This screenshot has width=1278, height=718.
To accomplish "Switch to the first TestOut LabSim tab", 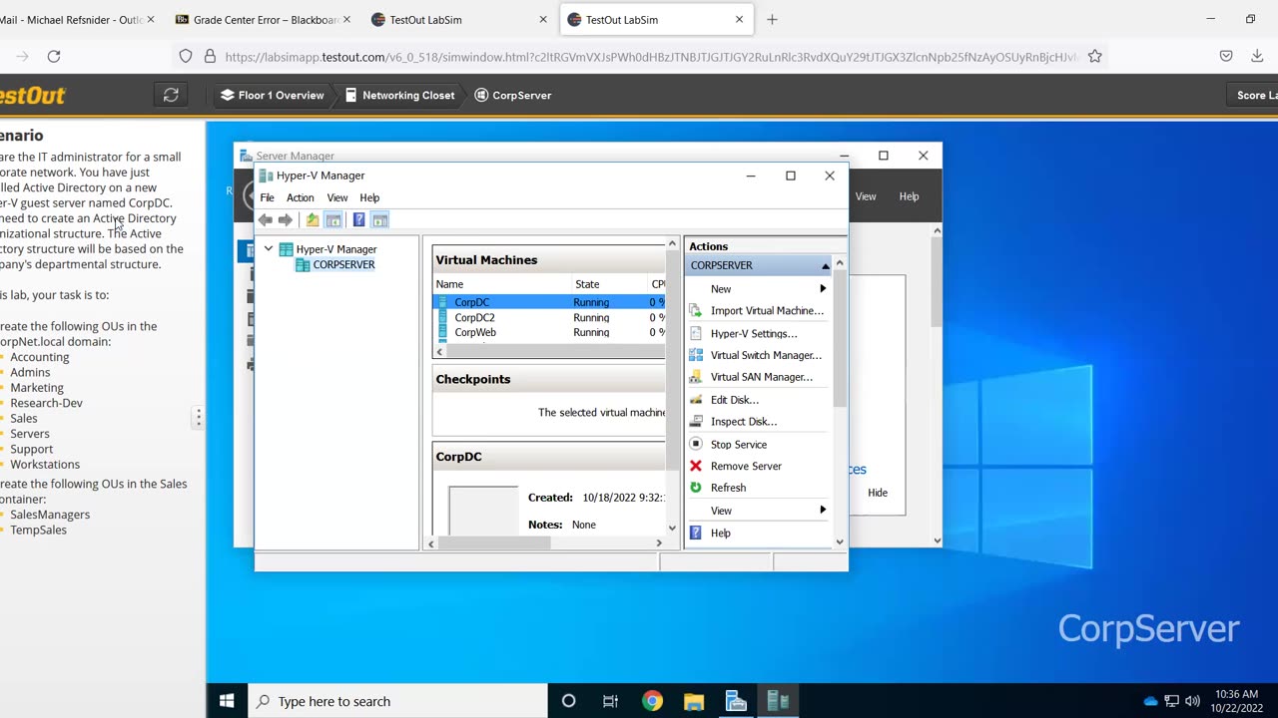I will (x=457, y=19).
